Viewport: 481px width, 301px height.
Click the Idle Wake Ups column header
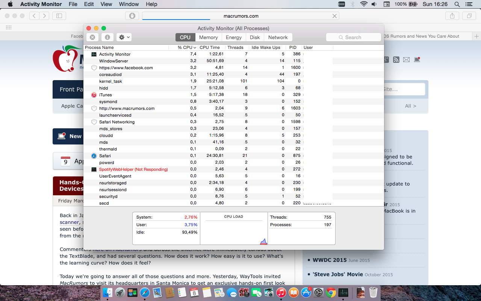(267, 47)
